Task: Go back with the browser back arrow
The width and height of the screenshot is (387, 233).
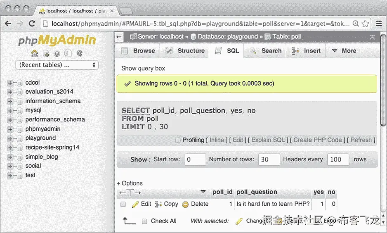Action: point(8,24)
